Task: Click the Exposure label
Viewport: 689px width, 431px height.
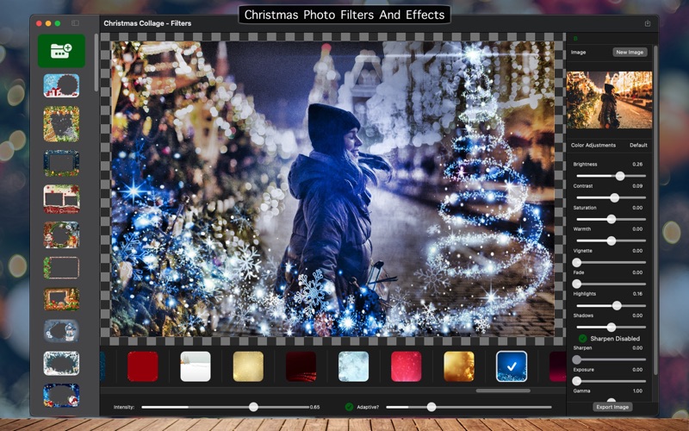Action: (x=584, y=370)
